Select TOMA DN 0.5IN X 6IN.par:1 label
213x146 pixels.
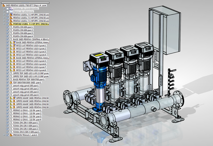[x=26, y=132]
